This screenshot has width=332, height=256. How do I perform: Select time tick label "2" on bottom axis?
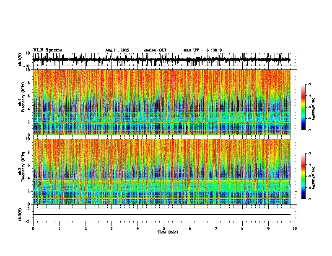[86, 228]
